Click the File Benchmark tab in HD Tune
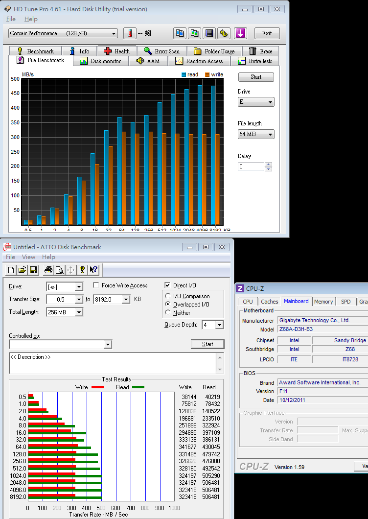 point(41,60)
